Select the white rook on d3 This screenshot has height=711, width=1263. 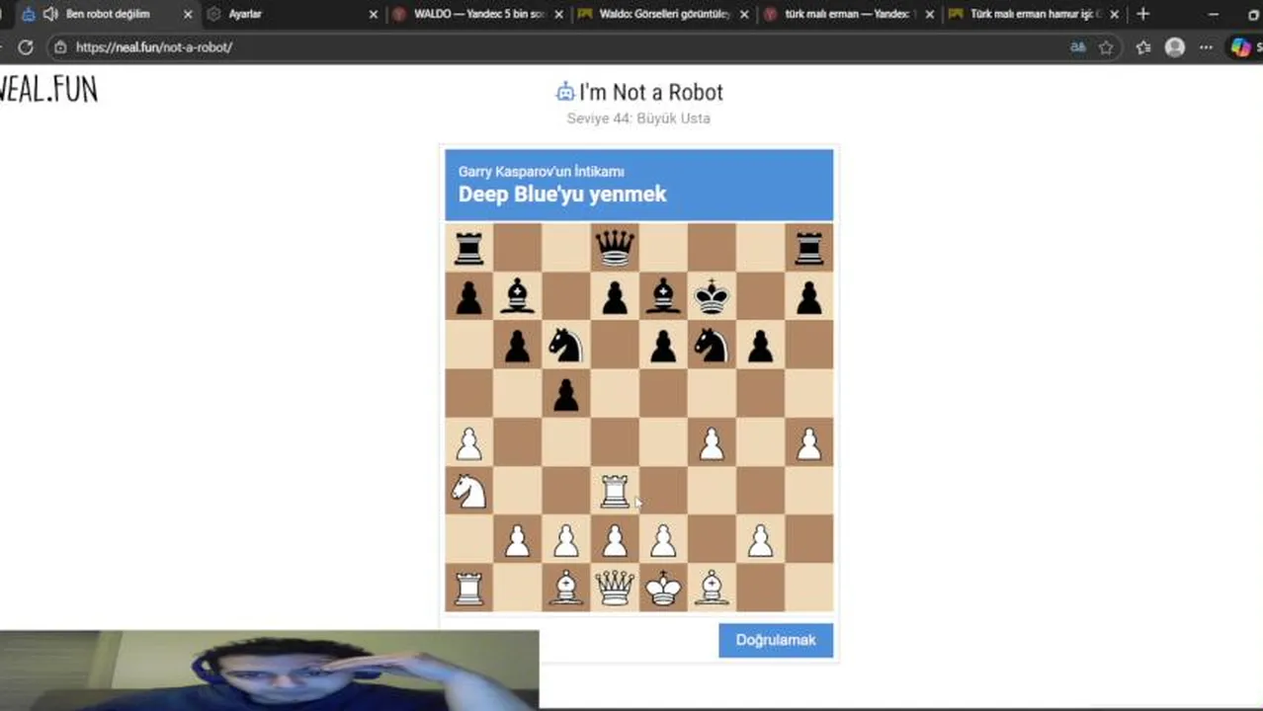coord(615,490)
